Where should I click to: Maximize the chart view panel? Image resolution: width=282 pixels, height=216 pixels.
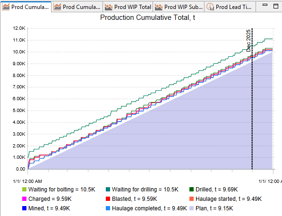pos(276,6)
